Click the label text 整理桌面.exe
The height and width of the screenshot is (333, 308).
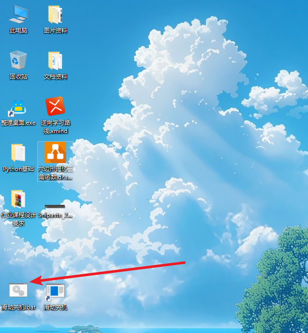click(x=18, y=123)
